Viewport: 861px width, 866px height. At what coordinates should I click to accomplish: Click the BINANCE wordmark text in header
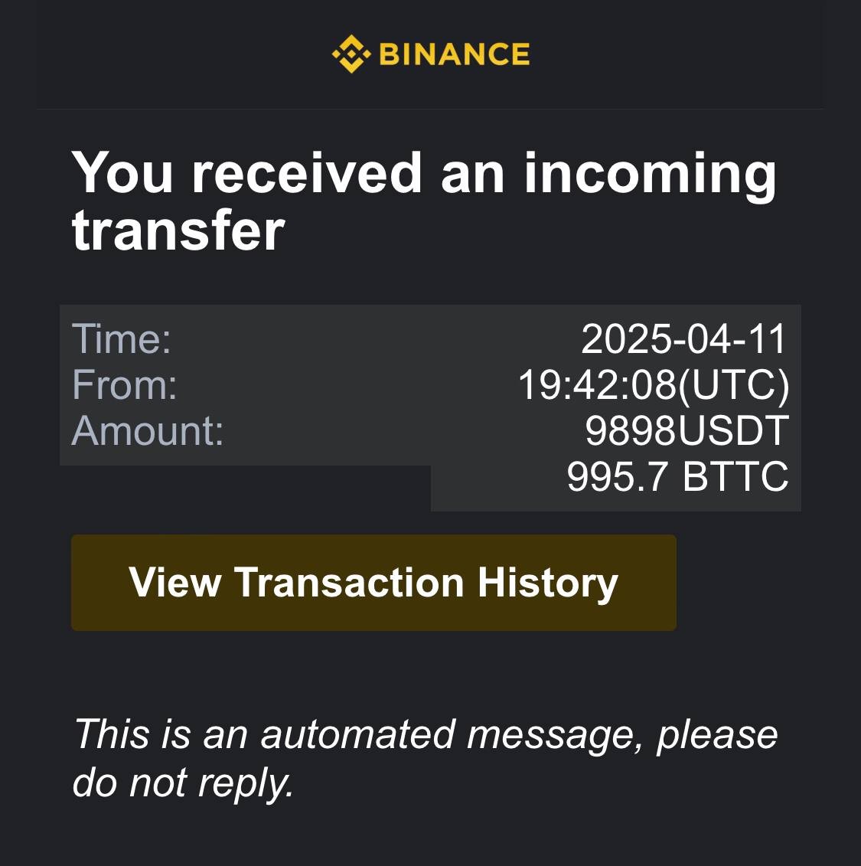(455, 54)
